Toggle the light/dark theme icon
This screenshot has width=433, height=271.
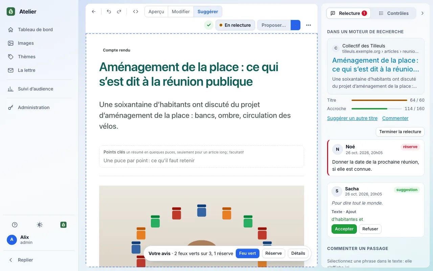(40, 225)
